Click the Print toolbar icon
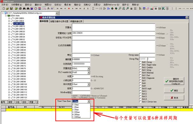This screenshot has height=124, width=193. point(20,9)
